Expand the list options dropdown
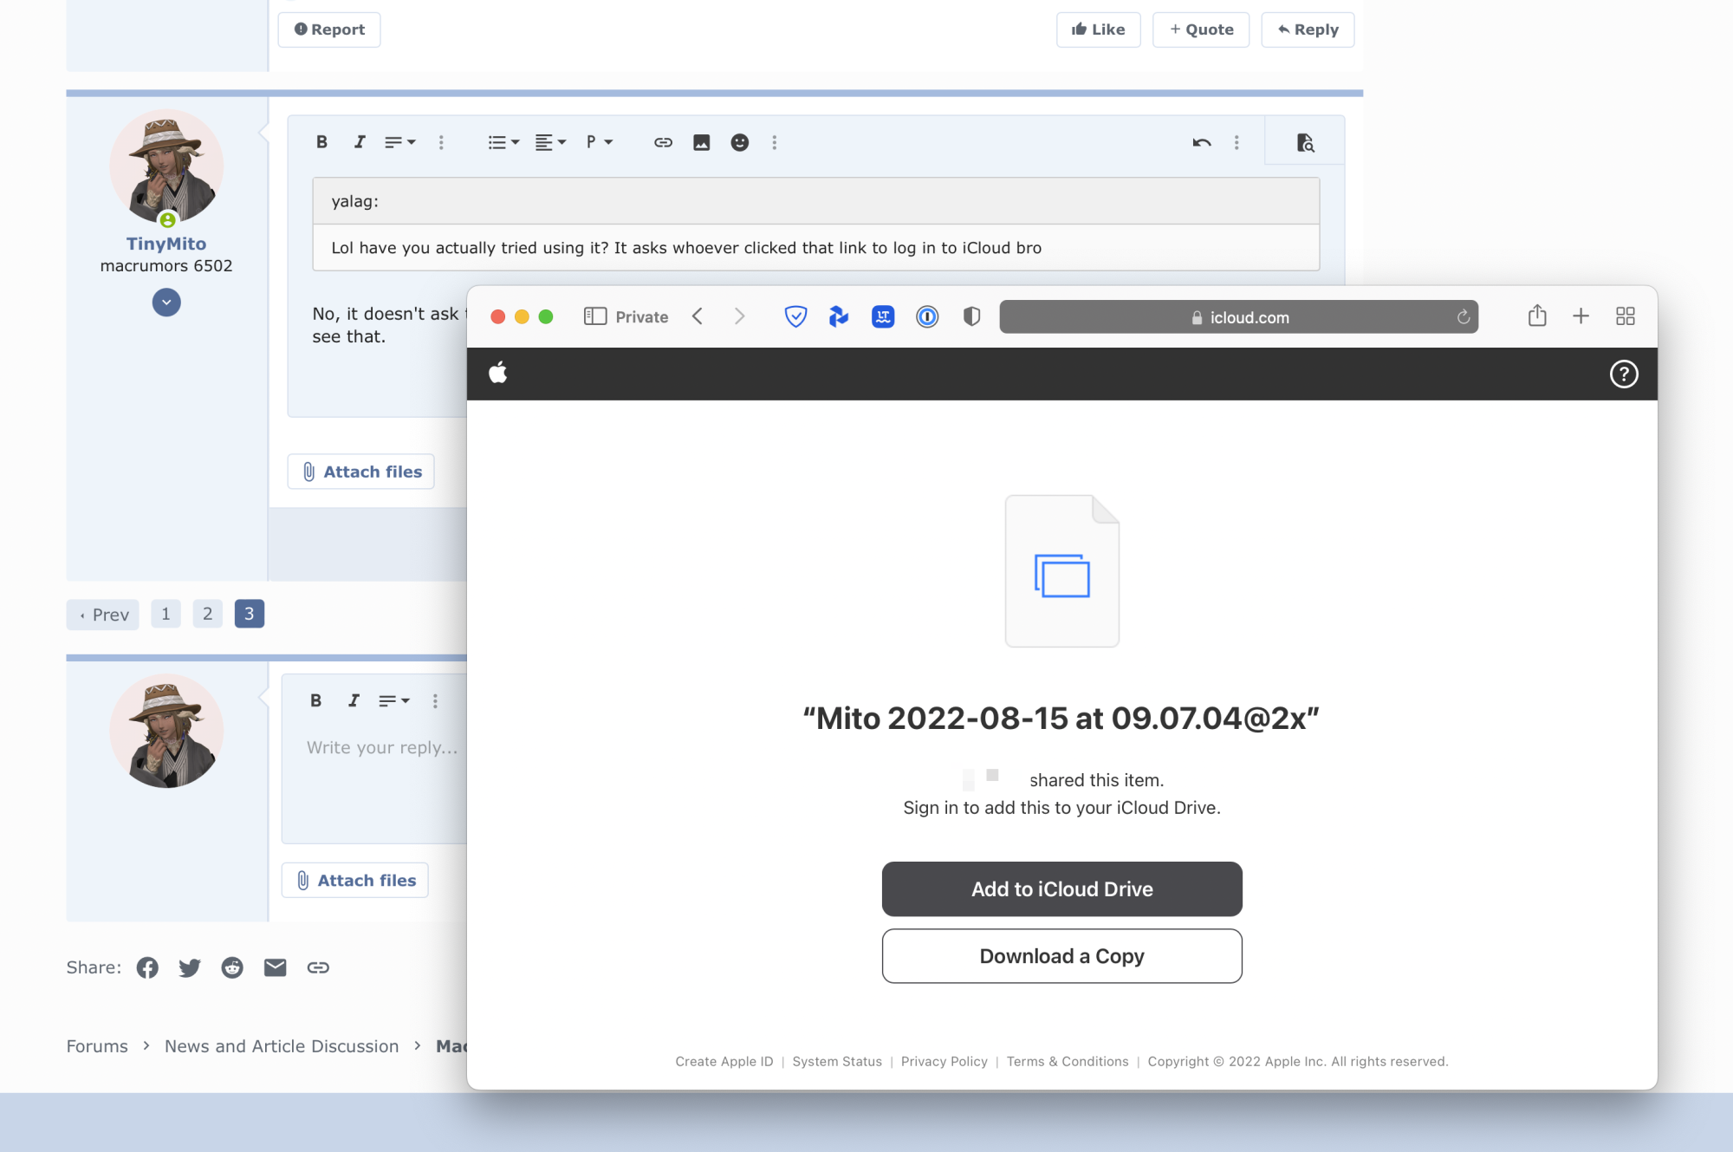This screenshot has height=1152, width=1733. click(503, 142)
